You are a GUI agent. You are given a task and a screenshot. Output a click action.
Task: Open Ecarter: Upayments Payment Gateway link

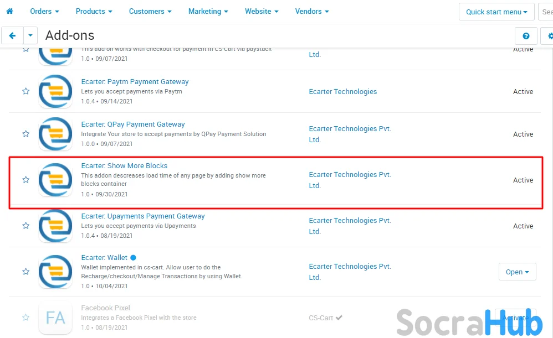pyautogui.click(x=143, y=216)
